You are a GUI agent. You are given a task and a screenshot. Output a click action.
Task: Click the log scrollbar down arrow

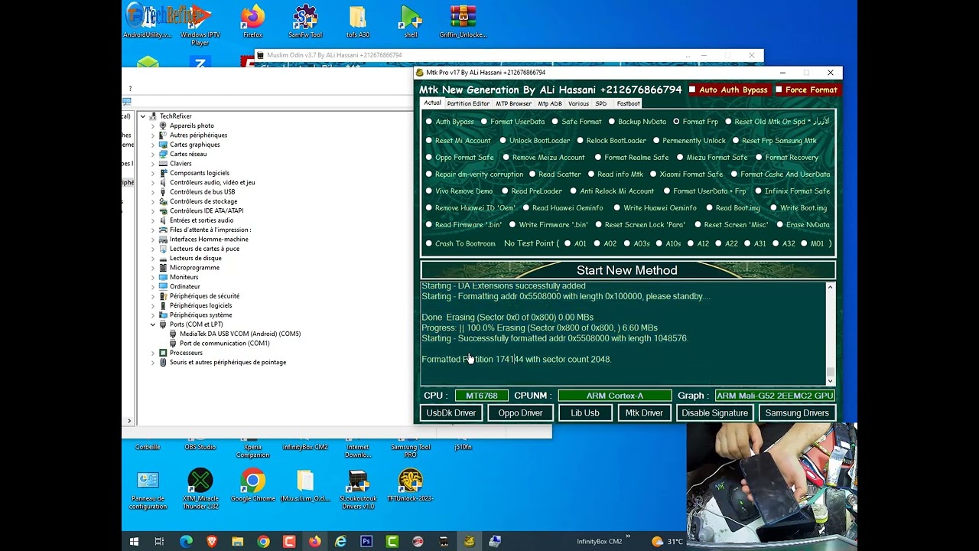click(x=830, y=380)
